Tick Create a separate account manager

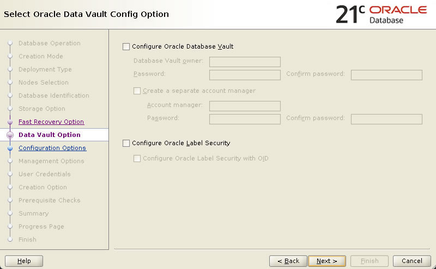[137, 91]
